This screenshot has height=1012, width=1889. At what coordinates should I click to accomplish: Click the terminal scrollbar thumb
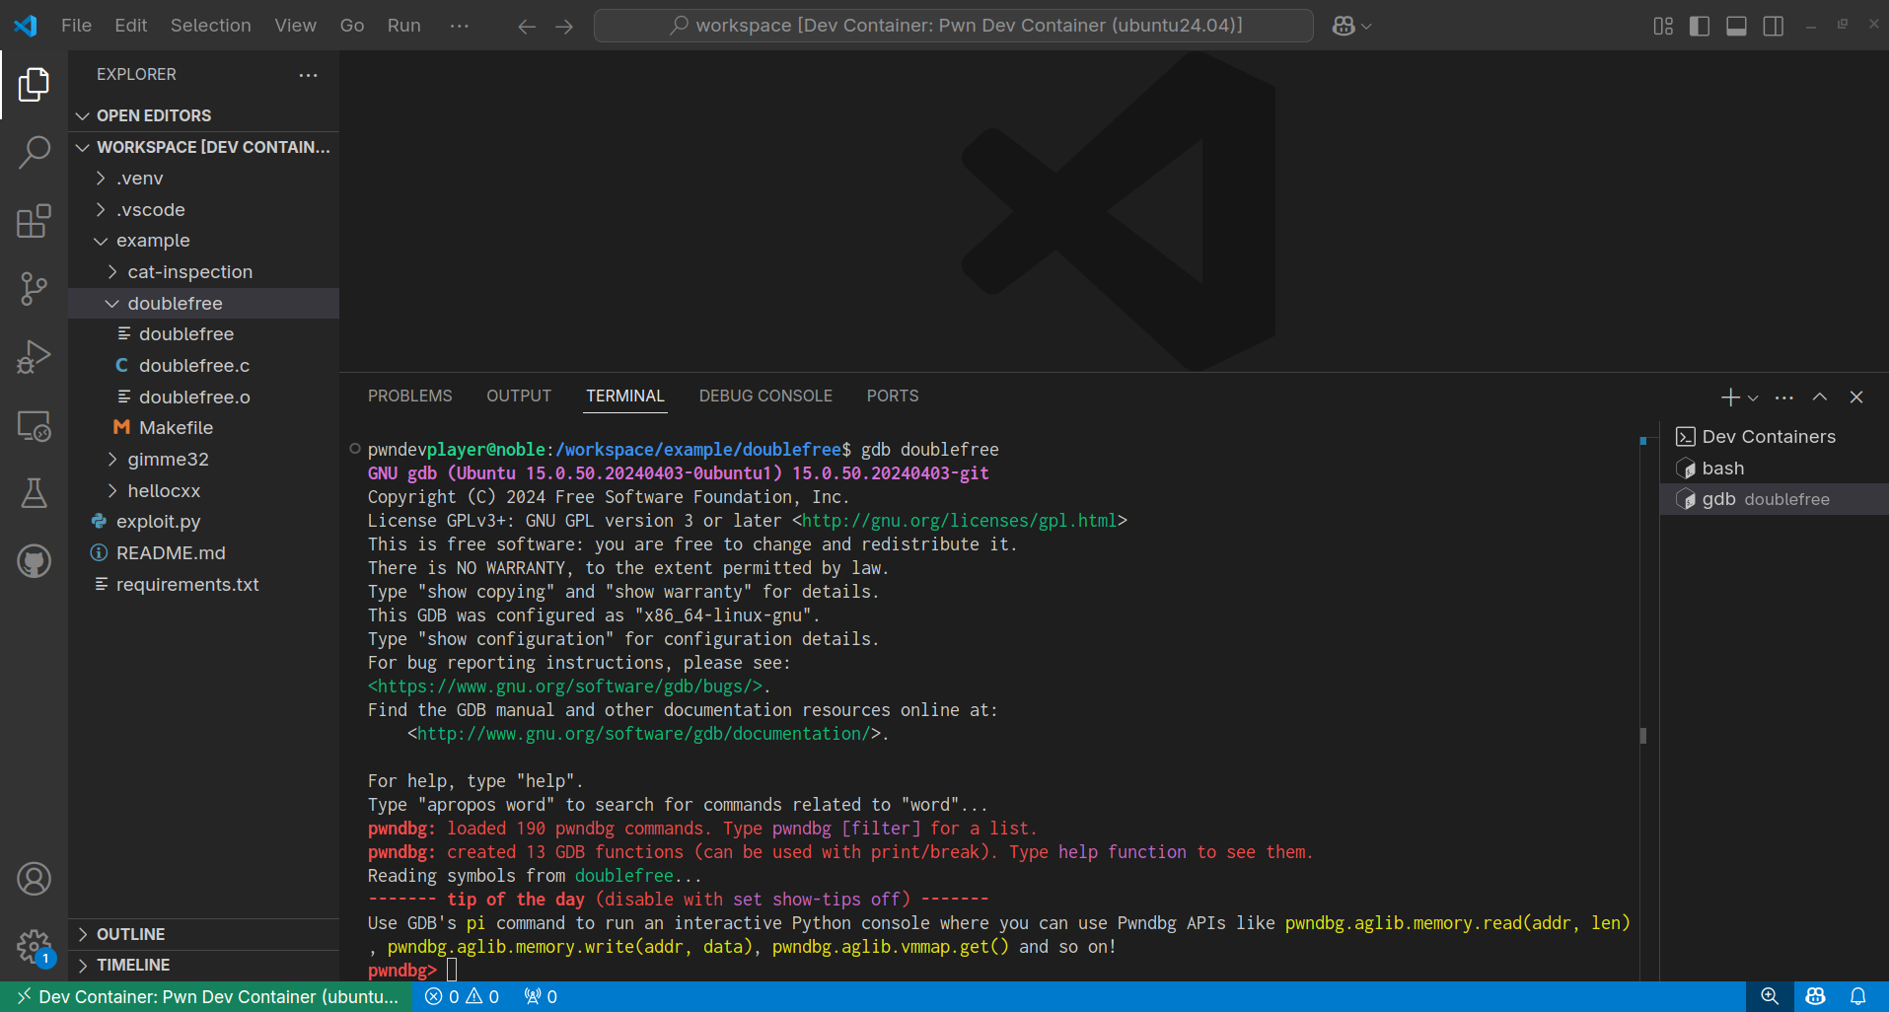point(1642,736)
